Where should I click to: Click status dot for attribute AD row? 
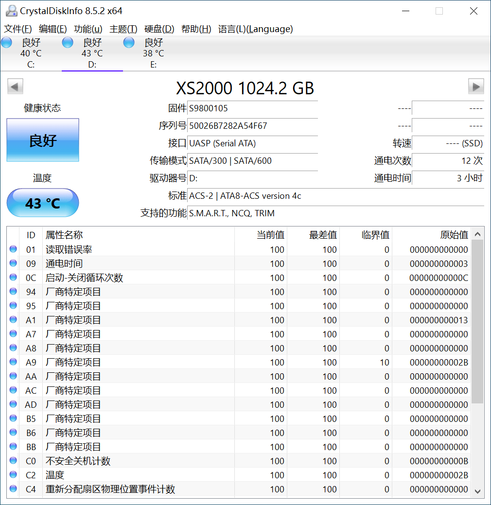pyautogui.click(x=13, y=404)
